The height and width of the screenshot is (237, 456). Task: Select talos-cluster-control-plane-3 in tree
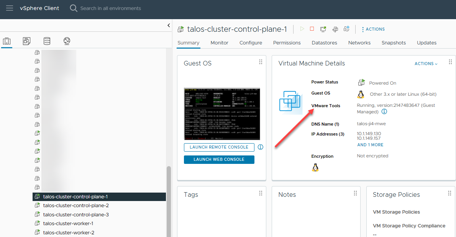click(x=76, y=215)
